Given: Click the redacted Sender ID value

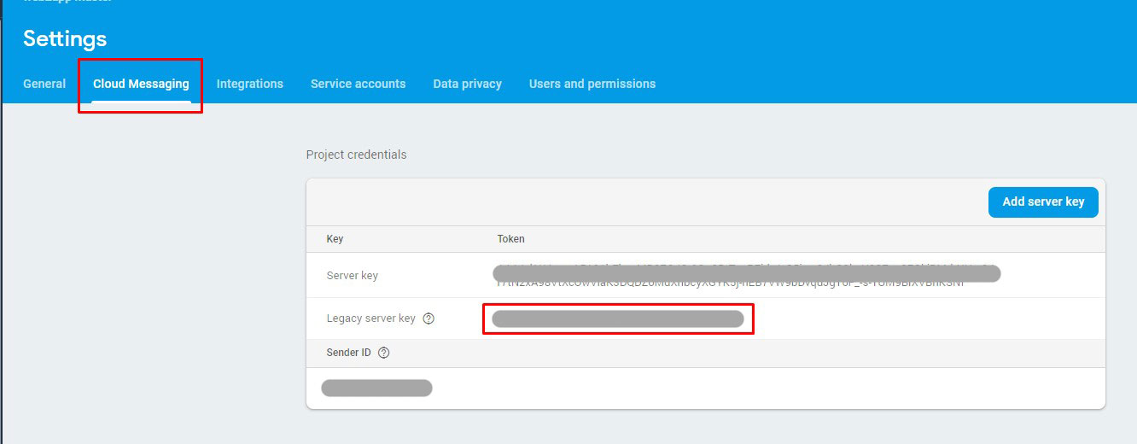Looking at the screenshot, I should click(x=376, y=388).
